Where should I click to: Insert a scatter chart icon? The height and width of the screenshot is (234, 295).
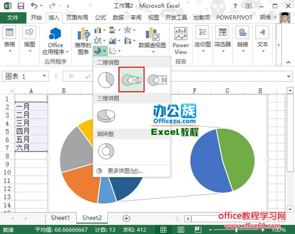coord(113,51)
